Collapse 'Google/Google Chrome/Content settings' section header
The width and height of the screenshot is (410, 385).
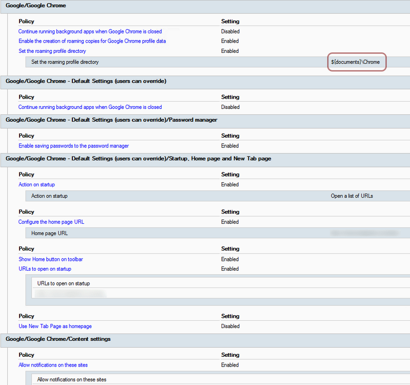[205, 340]
